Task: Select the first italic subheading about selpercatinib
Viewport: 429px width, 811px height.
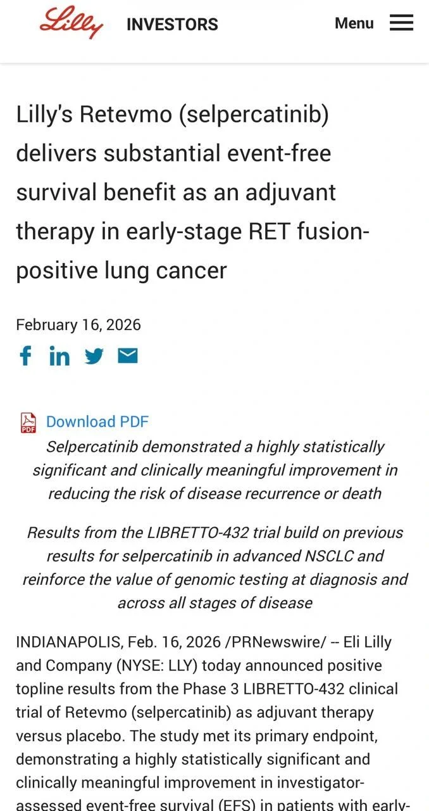Action: pos(215,470)
